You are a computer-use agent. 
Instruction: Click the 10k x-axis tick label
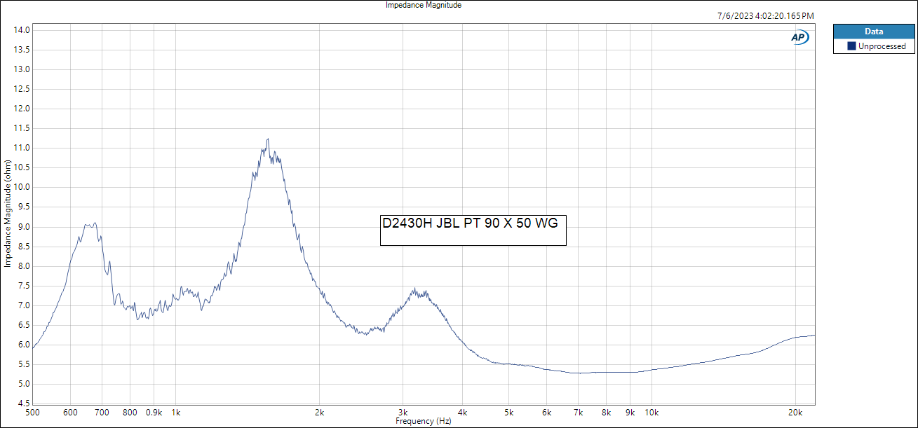652,413
